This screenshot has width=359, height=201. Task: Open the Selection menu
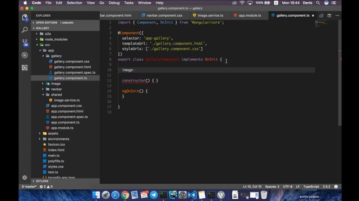74,3
